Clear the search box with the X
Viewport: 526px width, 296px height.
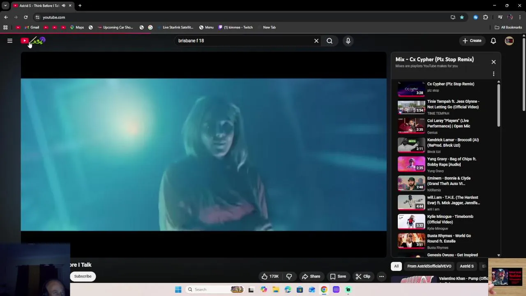316,41
